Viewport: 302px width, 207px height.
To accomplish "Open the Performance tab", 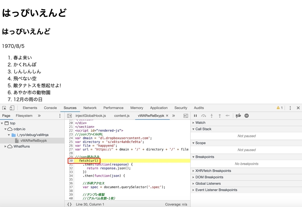I will tap(113, 108).
